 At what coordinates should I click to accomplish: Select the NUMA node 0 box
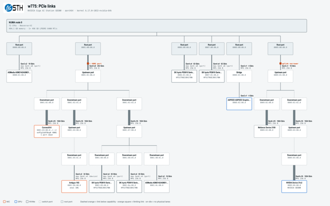click(157, 26)
